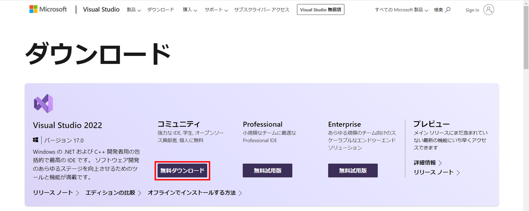The height and width of the screenshot is (211, 529).
Task: Click 無料ダウンロード for コミュニティ
Action: tap(183, 170)
